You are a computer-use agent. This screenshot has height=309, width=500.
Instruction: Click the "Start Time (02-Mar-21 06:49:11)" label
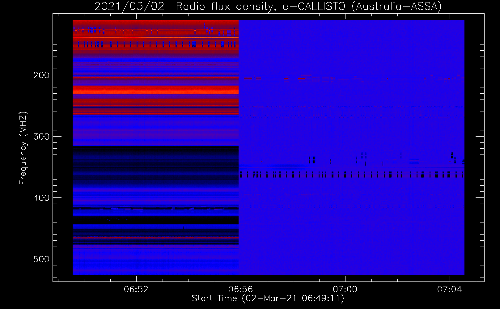point(268,298)
